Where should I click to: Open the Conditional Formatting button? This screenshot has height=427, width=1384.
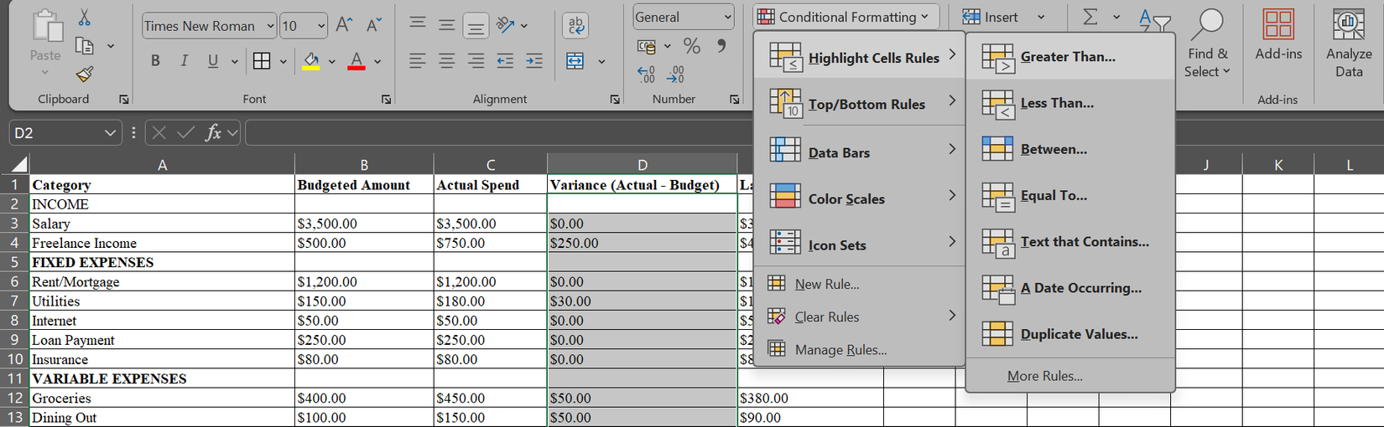(845, 17)
